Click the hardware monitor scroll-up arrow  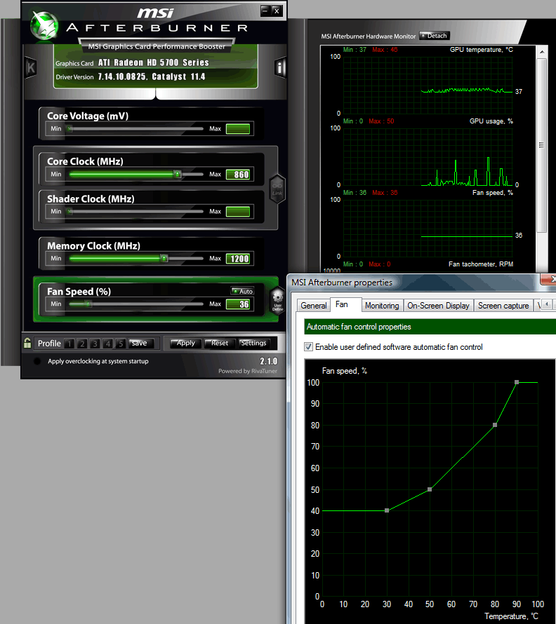542,52
